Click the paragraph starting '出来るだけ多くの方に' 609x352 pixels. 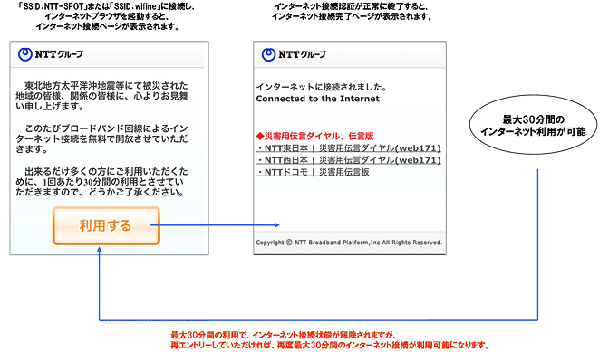(101, 182)
